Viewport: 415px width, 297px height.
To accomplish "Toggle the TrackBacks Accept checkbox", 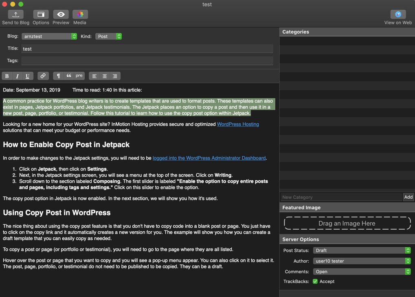I will point(315,281).
